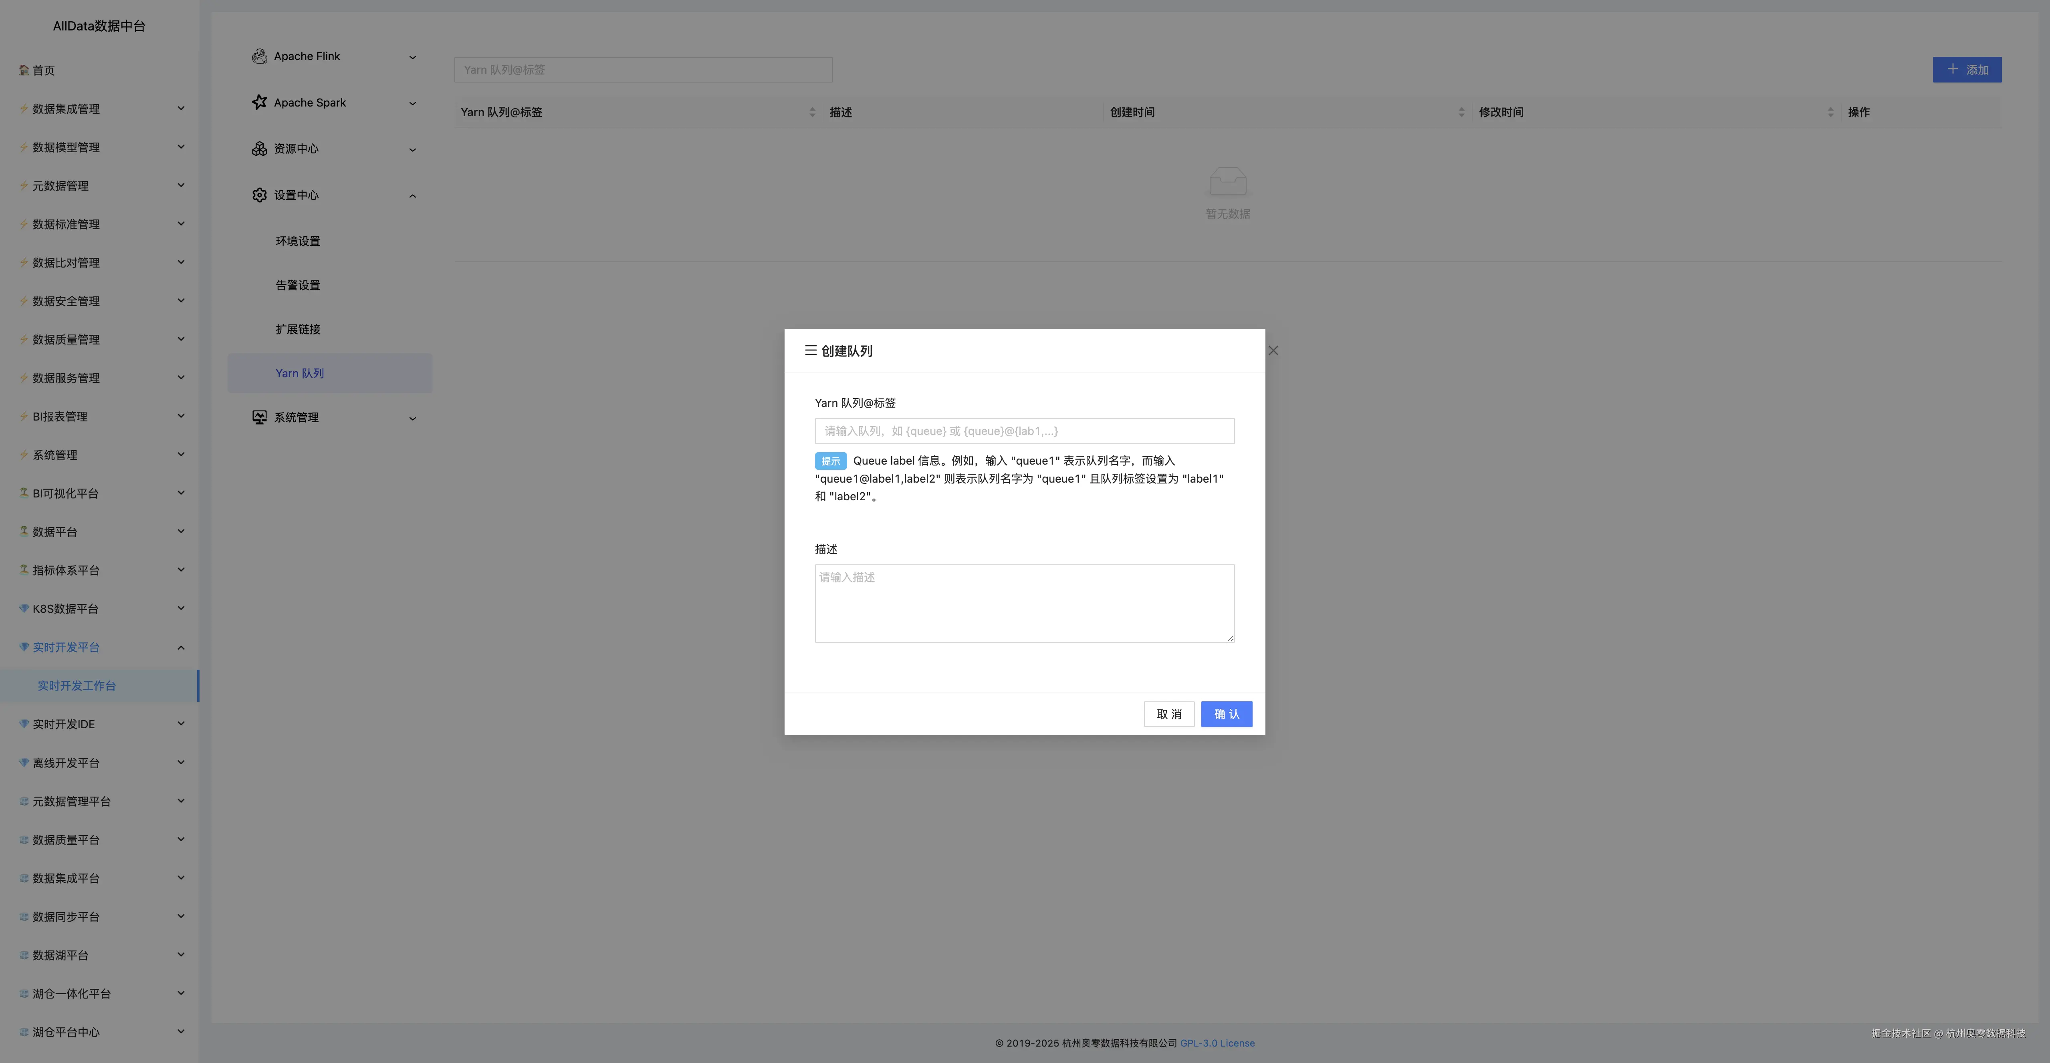The height and width of the screenshot is (1063, 2050).
Task: Open the 环境设置 menu item
Action: (298, 241)
